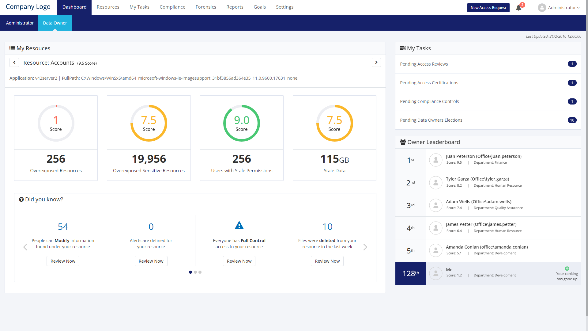
Task: Open the Compliance menu item
Action: (x=172, y=7)
